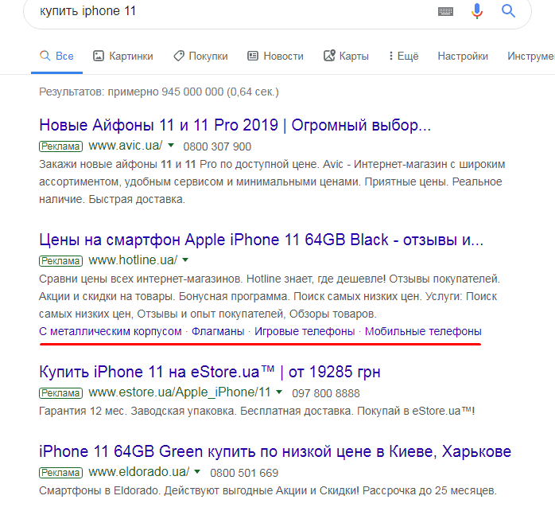Click the www.estore.ua/Apple_iPhone/11 URL
The width and height of the screenshot is (555, 519).
(x=180, y=392)
